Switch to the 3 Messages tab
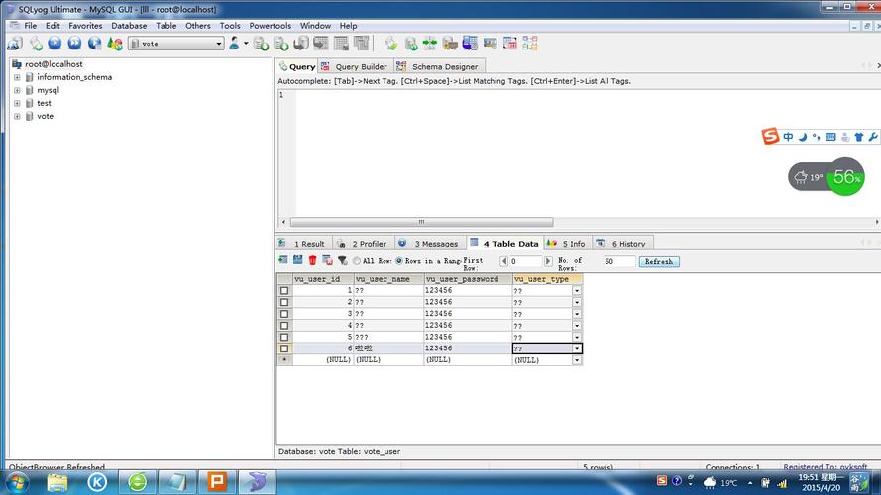The image size is (881, 495). [430, 244]
